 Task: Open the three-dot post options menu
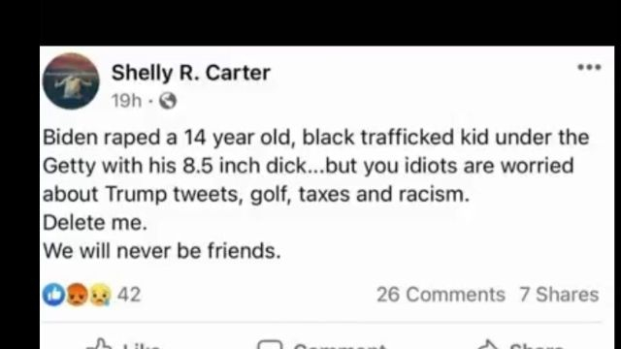(x=589, y=67)
